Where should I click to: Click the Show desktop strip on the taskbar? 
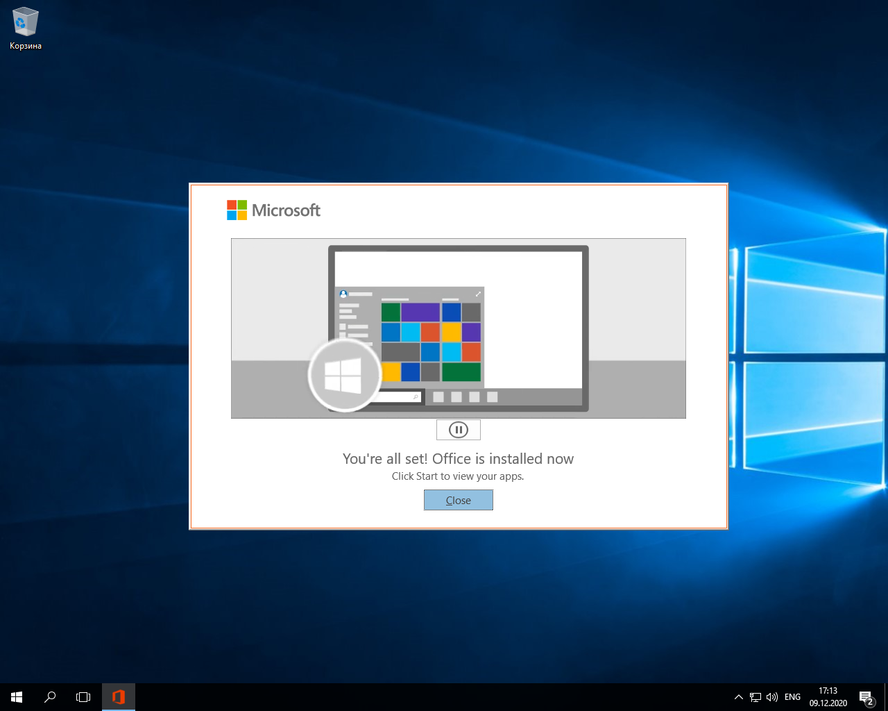[x=886, y=697]
